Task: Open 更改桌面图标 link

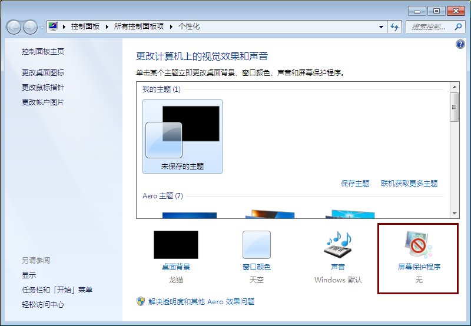Action: [43, 72]
